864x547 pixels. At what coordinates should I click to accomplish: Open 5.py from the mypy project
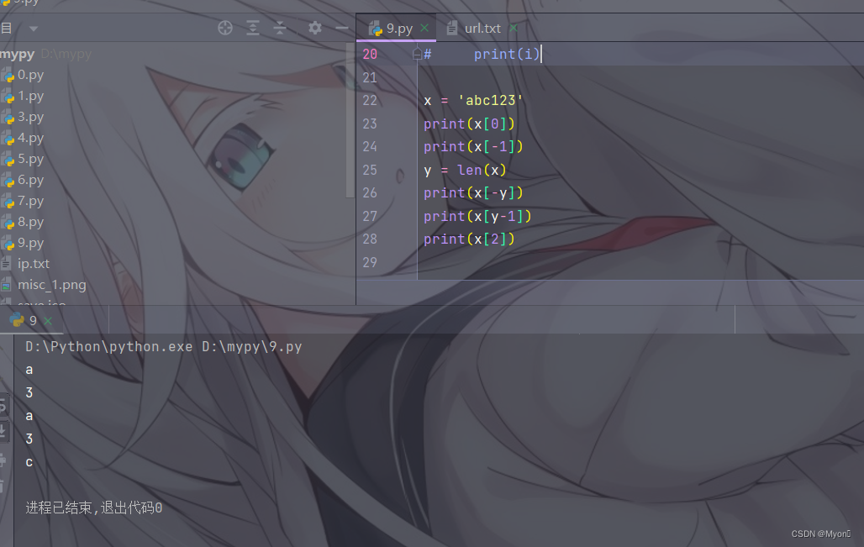point(32,158)
